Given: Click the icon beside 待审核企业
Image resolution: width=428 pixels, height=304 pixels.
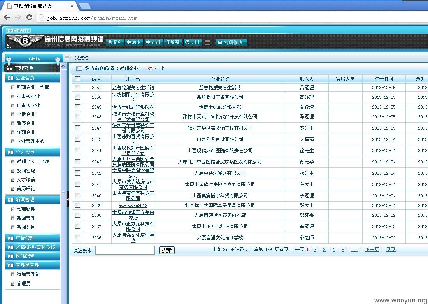Looking at the screenshot, I should (x=12, y=97).
